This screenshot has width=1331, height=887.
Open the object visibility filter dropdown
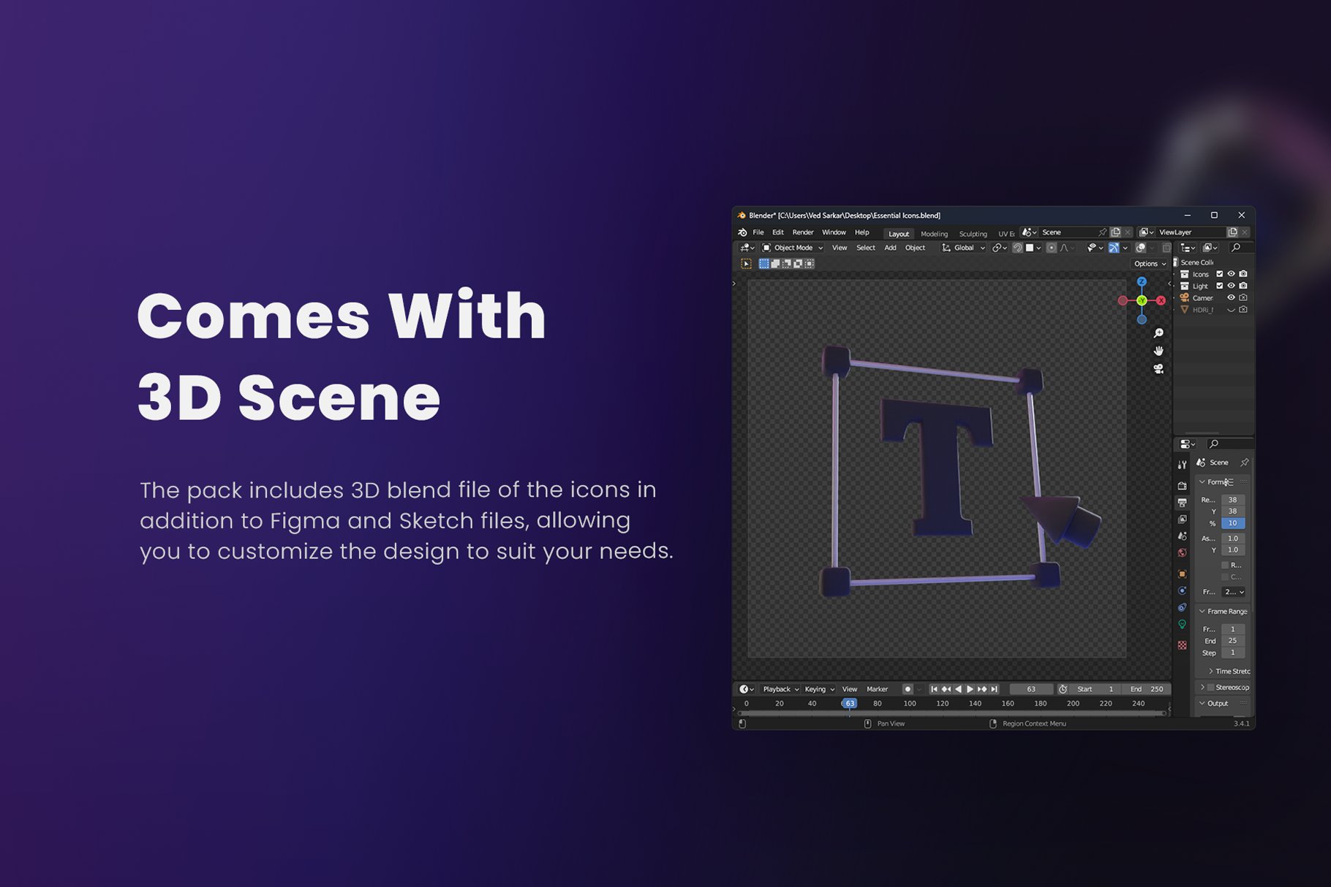(x=1094, y=248)
